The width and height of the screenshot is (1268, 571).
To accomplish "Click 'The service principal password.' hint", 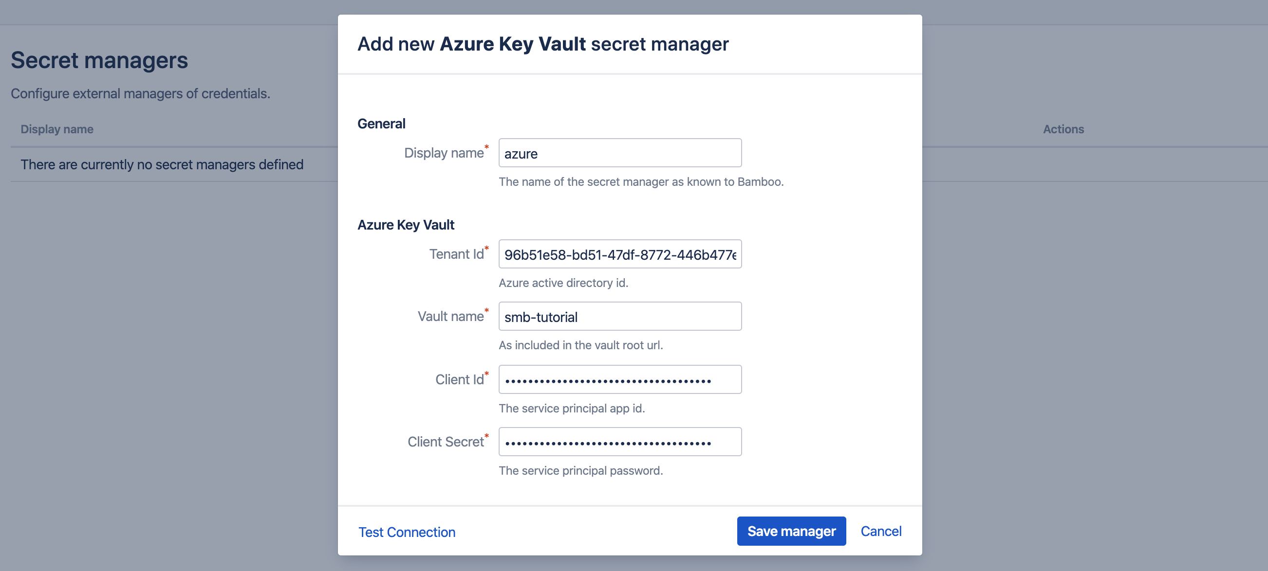I will (580, 471).
